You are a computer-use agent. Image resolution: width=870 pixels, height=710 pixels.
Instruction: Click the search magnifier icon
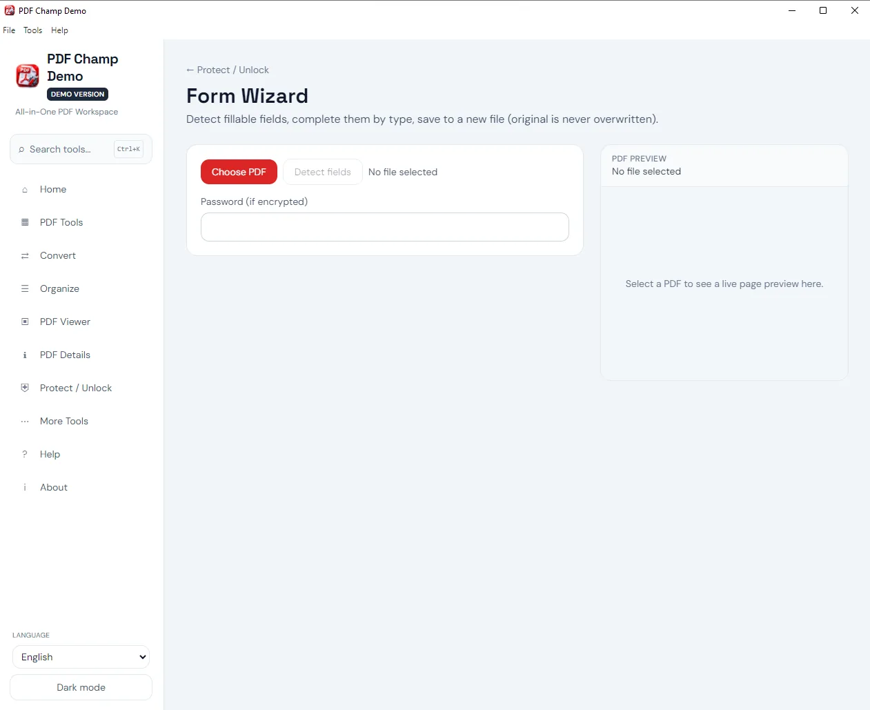pyautogui.click(x=21, y=149)
